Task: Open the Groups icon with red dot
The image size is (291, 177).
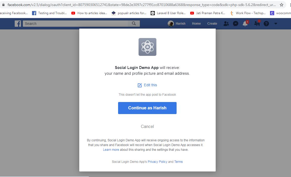Action: (x=257, y=23)
